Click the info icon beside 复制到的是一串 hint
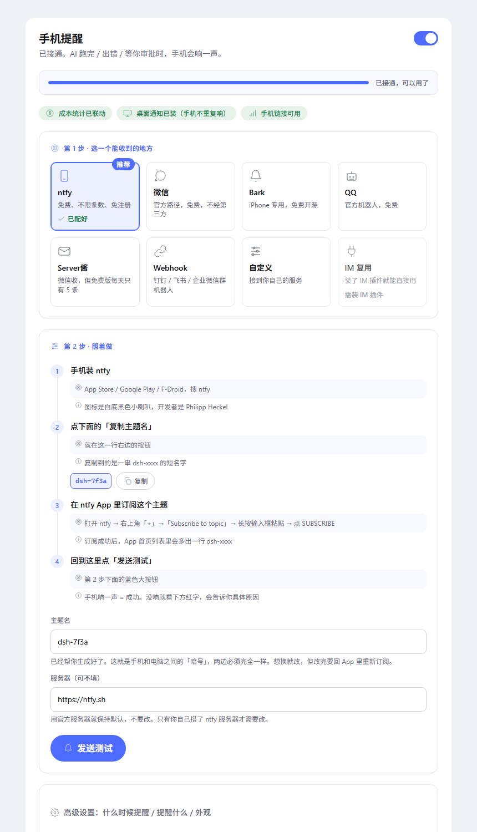Screen dimensions: 477x832 pyautogui.click(x=78, y=461)
